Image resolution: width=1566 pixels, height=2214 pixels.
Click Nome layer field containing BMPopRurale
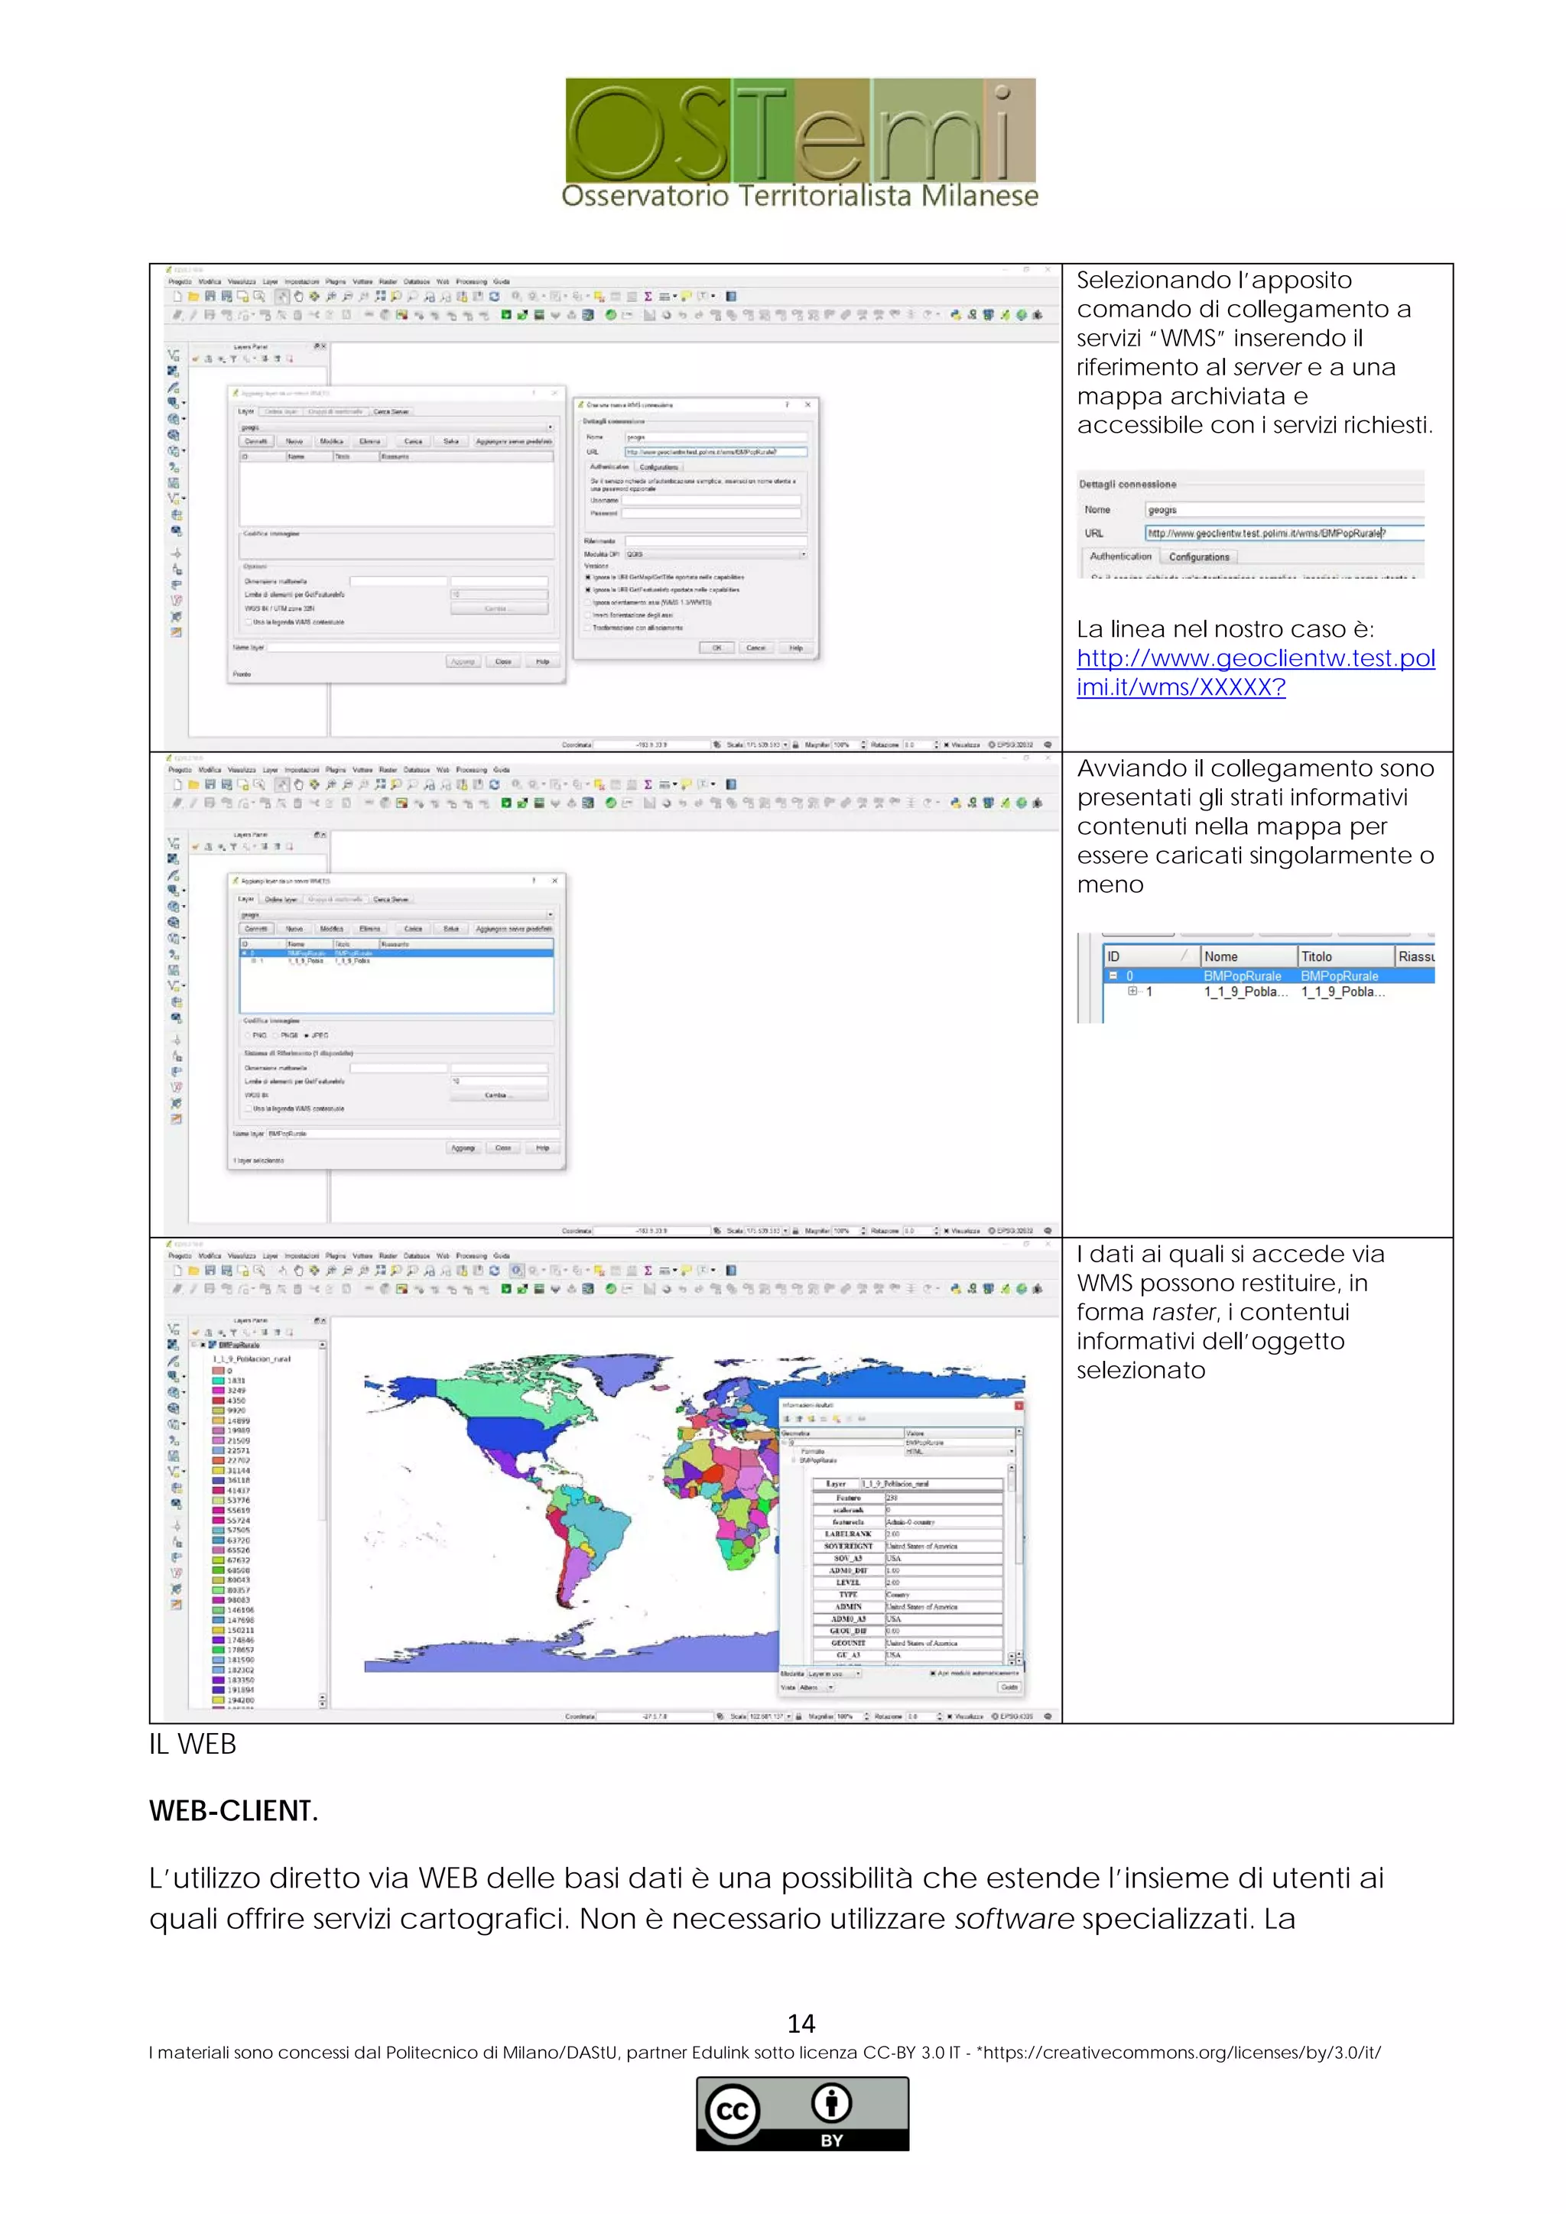414,1134
